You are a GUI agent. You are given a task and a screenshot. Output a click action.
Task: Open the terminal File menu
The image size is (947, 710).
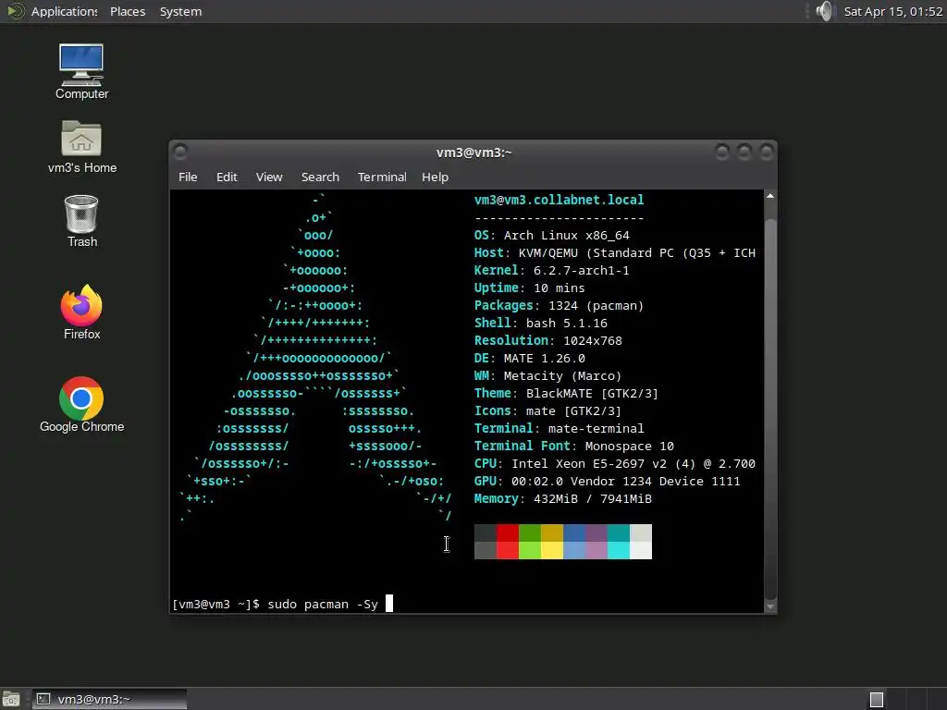tap(188, 177)
